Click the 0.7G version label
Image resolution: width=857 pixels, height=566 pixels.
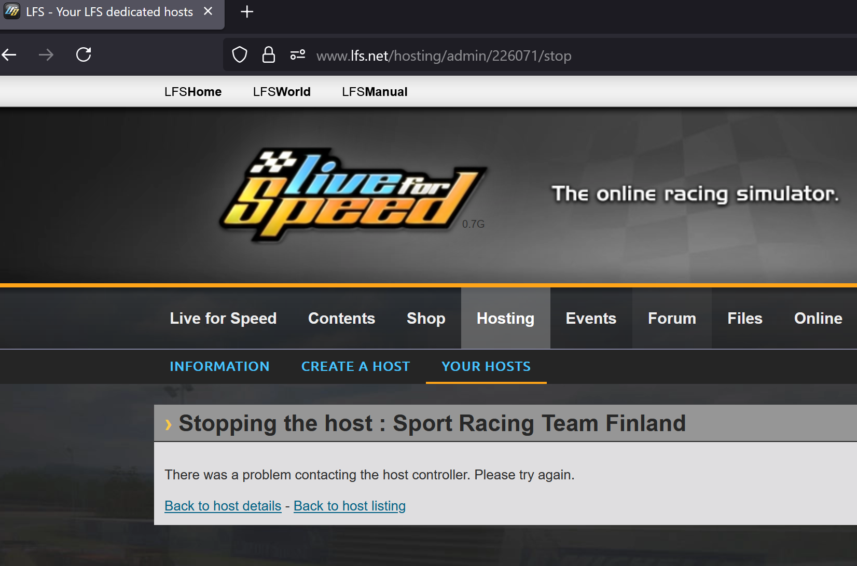[473, 224]
